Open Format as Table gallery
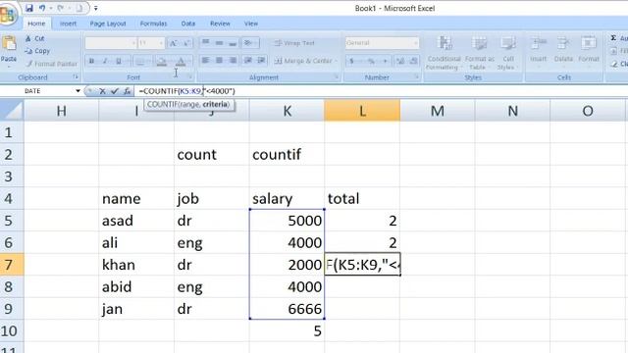Screen dimensions: 628x353 pyautogui.click(x=480, y=53)
